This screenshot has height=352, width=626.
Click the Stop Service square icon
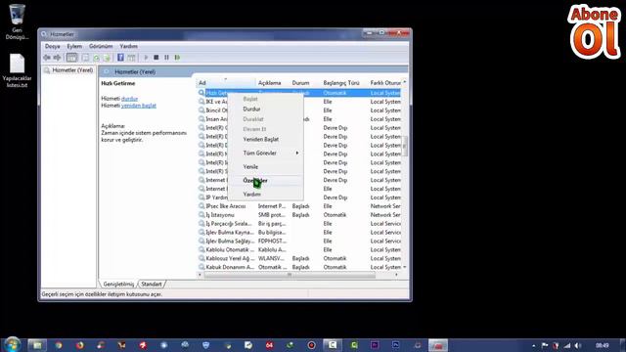click(x=156, y=58)
